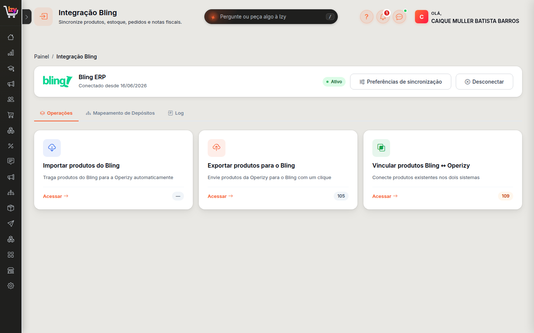Click 'Acessar' on the Exportar produtos card

tap(220, 196)
